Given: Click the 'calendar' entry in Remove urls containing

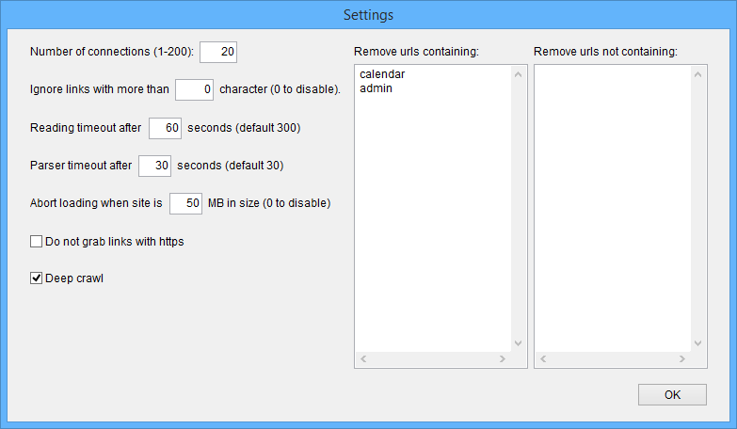Looking at the screenshot, I should click(x=382, y=74).
